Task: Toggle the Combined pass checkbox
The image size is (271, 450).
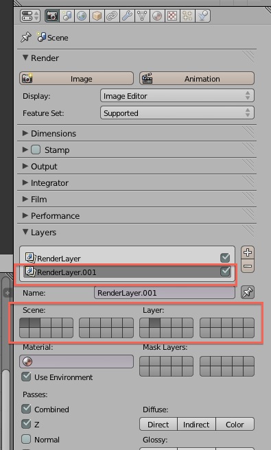Action: pos(26,409)
